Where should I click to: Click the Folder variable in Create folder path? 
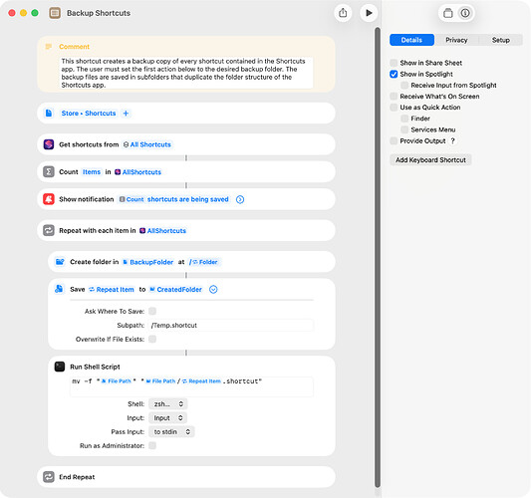[x=205, y=262]
